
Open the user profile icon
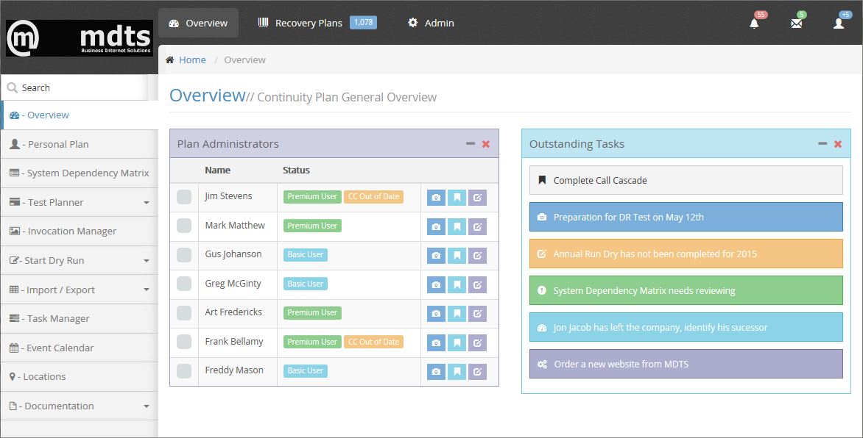pyautogui.click(x=838, y=23)
